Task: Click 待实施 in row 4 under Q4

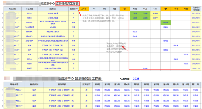Action: [x=166, y=27]
